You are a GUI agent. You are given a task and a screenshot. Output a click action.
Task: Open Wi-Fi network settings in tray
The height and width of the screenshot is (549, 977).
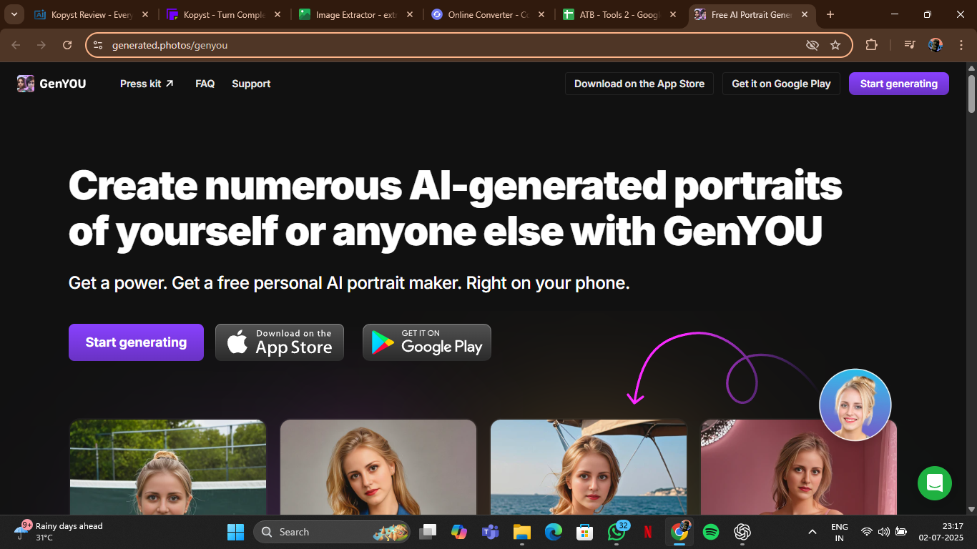click(x=867, y=532)
